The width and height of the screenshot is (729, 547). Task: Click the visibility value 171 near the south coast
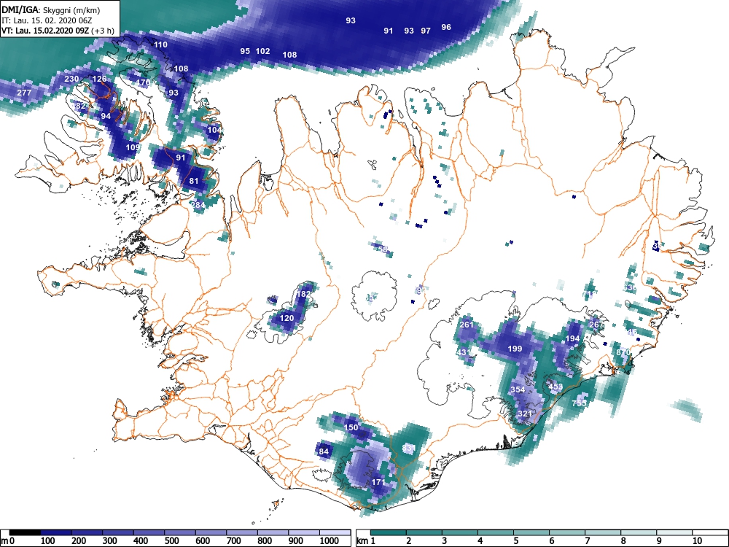point(378,482)
